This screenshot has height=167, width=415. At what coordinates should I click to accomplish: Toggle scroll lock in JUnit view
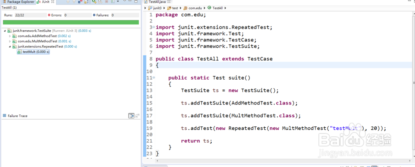coord(86,2)
